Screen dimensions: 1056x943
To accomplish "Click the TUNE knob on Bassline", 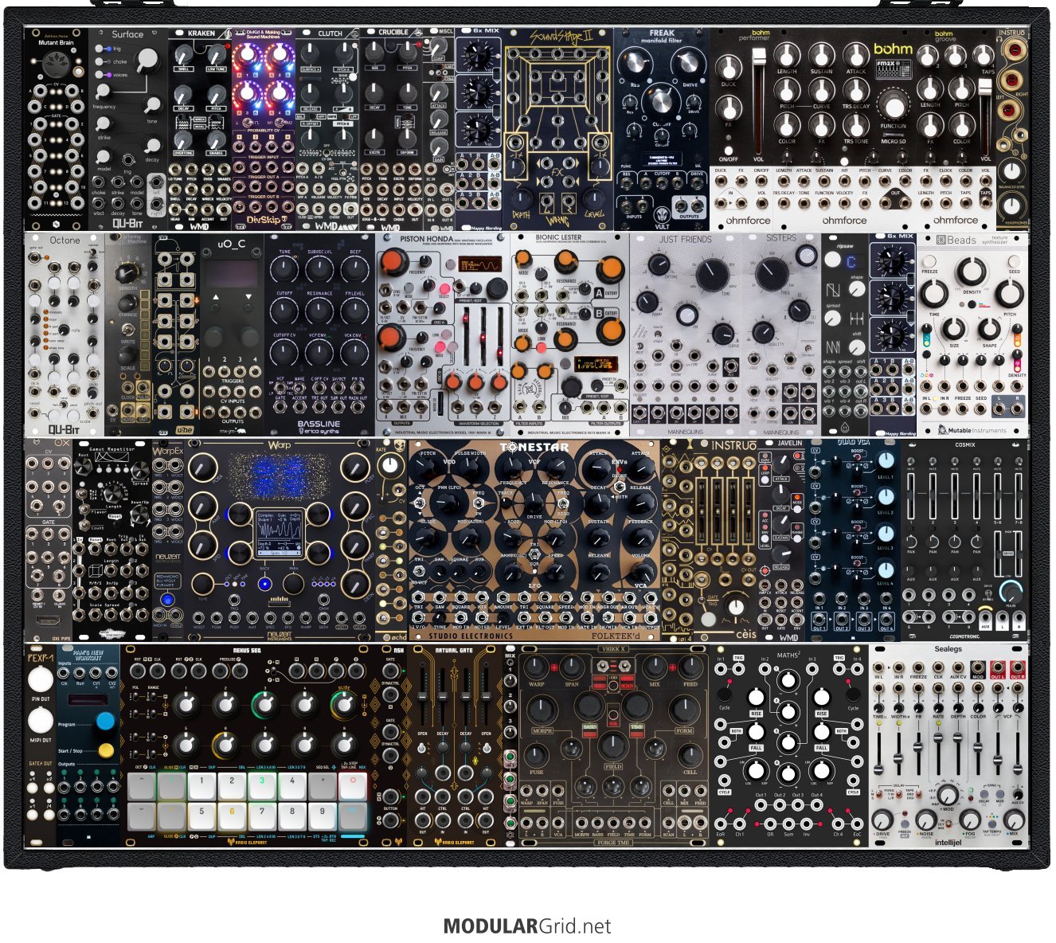I will point(284,270).
